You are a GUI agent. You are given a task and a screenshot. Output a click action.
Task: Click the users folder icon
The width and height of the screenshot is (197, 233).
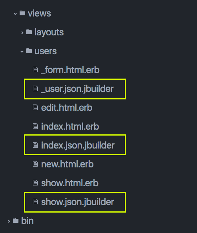tap(29, 51)
